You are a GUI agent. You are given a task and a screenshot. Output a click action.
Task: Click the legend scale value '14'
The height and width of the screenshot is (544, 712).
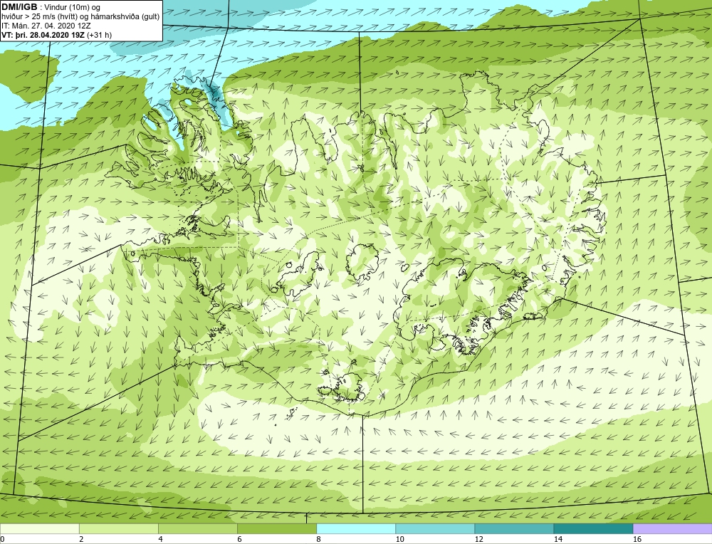tap(557, 539)
